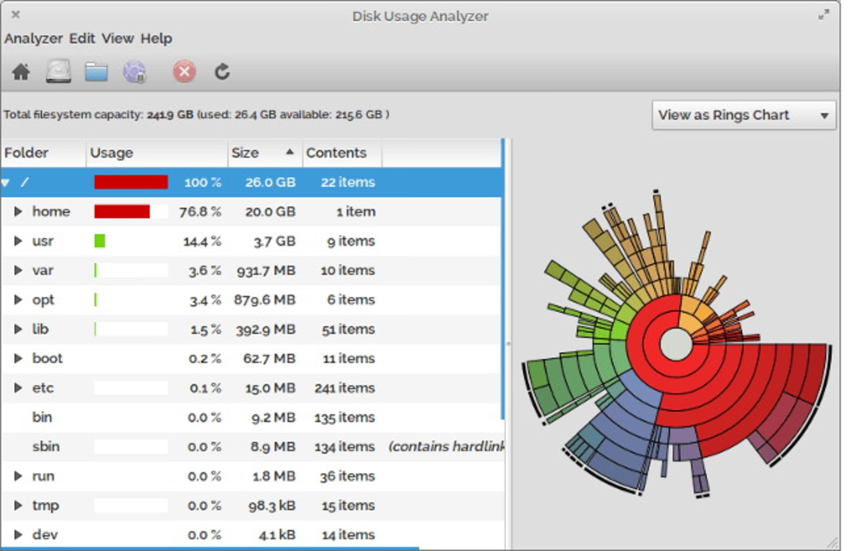Image resolution: width=854 pixels, height=551 pixels.
Task: Select the sbin folder row
Action: [252, 446]
